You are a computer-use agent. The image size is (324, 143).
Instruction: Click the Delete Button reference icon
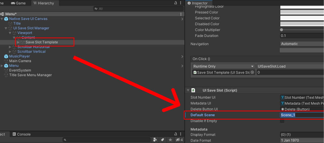coord(282,109)
